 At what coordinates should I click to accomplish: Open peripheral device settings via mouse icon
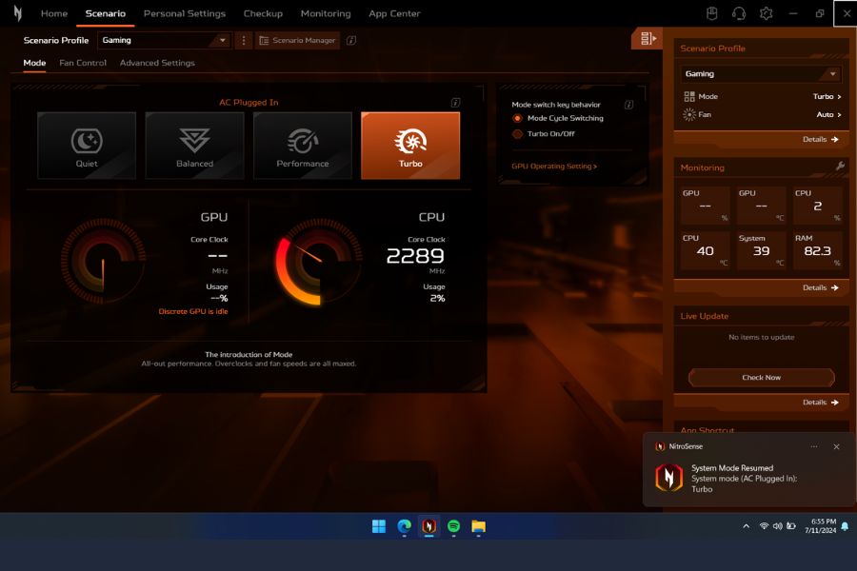pos(710,13)
